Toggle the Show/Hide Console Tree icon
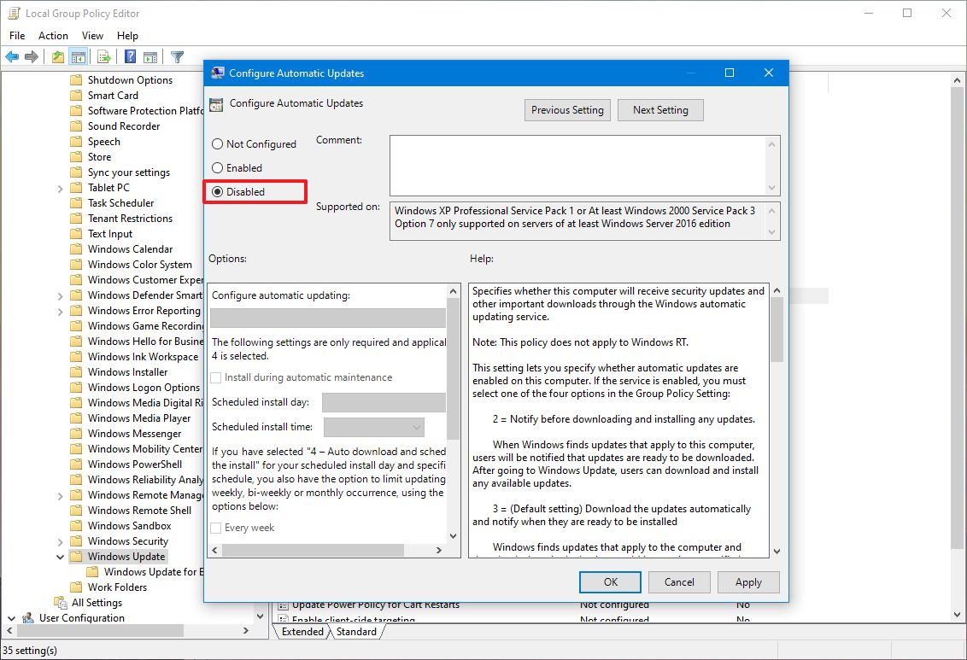The width and height of the screenshot is (967, 660). [x=78, y=56]
